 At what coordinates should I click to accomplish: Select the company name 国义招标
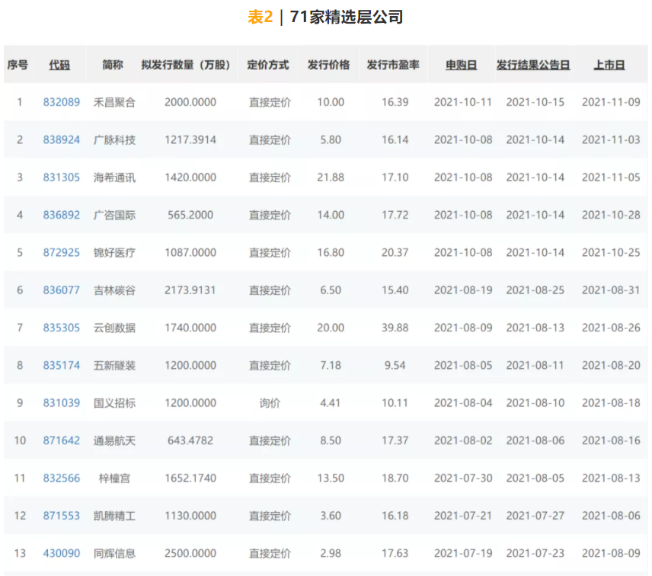point(114,403)
